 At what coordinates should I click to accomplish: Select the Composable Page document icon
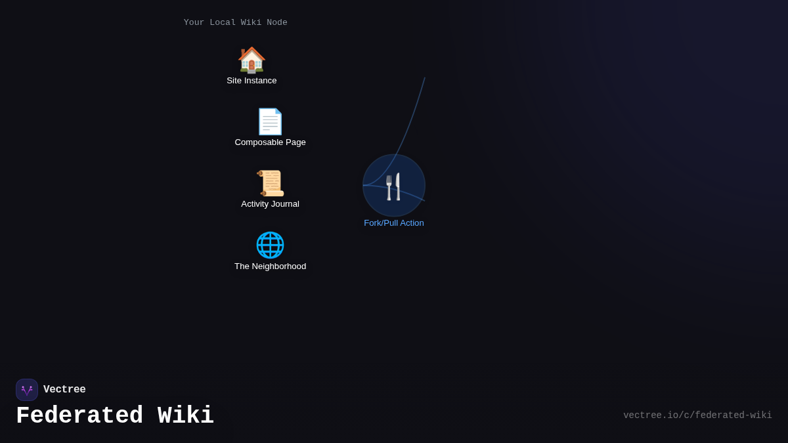270,121
